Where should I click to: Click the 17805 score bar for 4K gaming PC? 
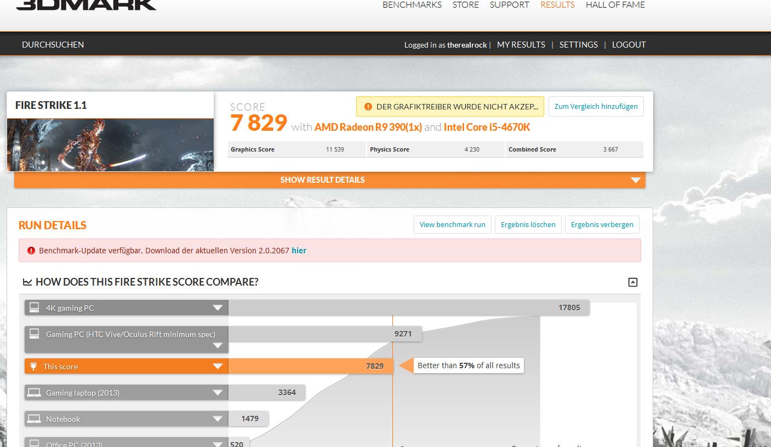click(409, 307)
